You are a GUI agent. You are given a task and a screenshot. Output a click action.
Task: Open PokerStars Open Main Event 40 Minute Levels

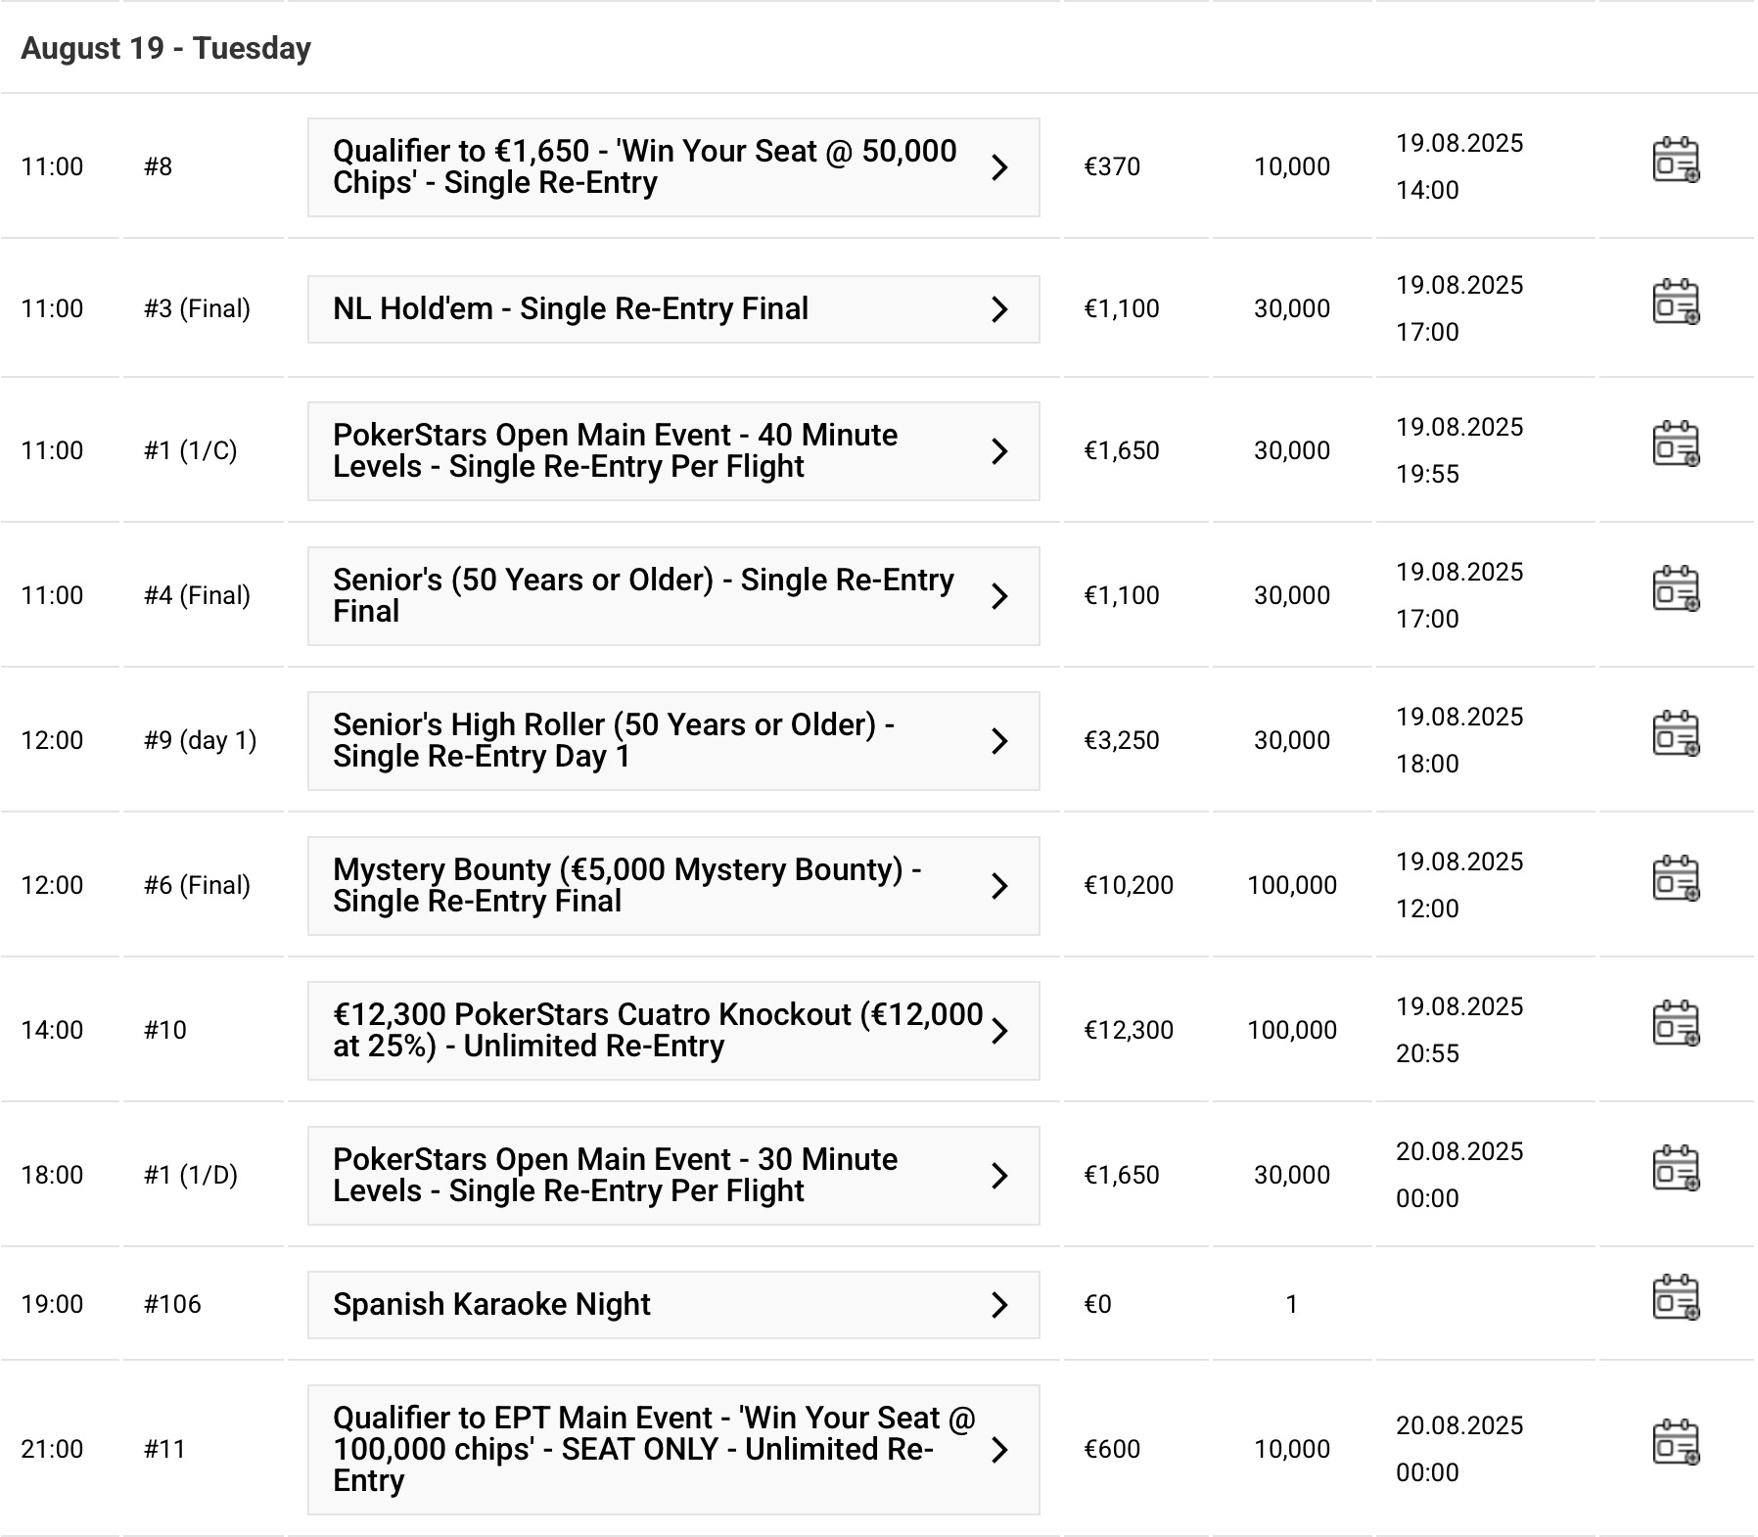(x=644, y=451)
